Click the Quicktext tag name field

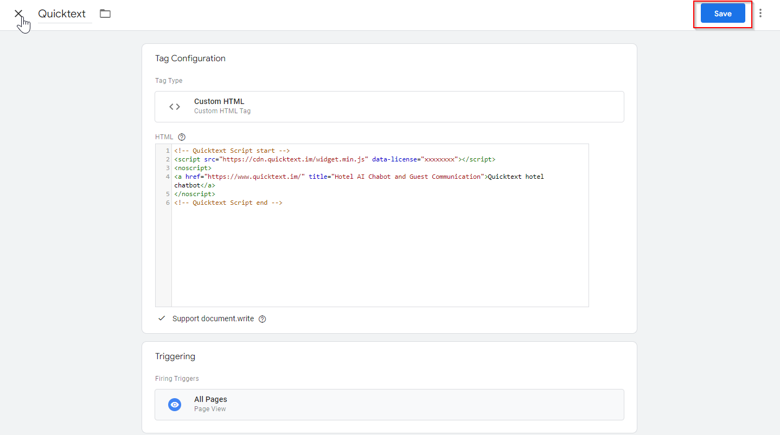click(62, 14)
